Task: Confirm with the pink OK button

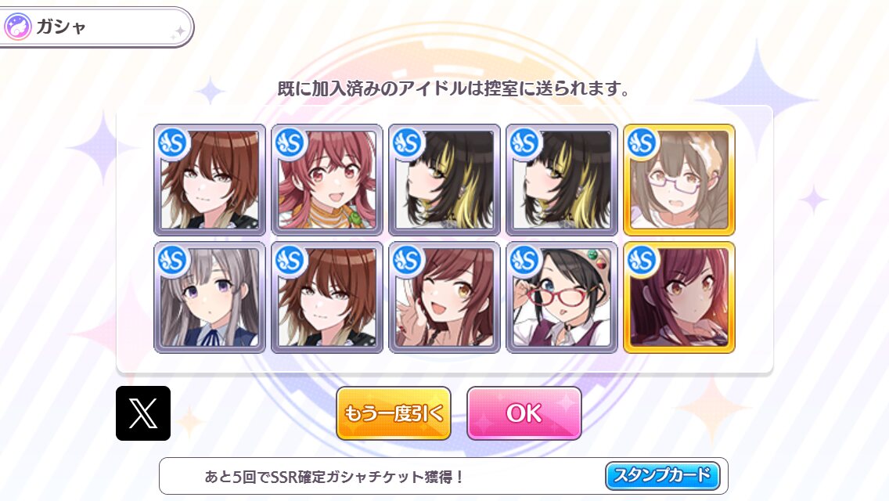Action: (x=524, y=413)
